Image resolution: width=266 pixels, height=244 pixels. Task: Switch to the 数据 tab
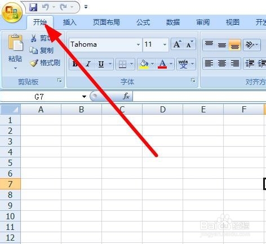tap(173, 22)
